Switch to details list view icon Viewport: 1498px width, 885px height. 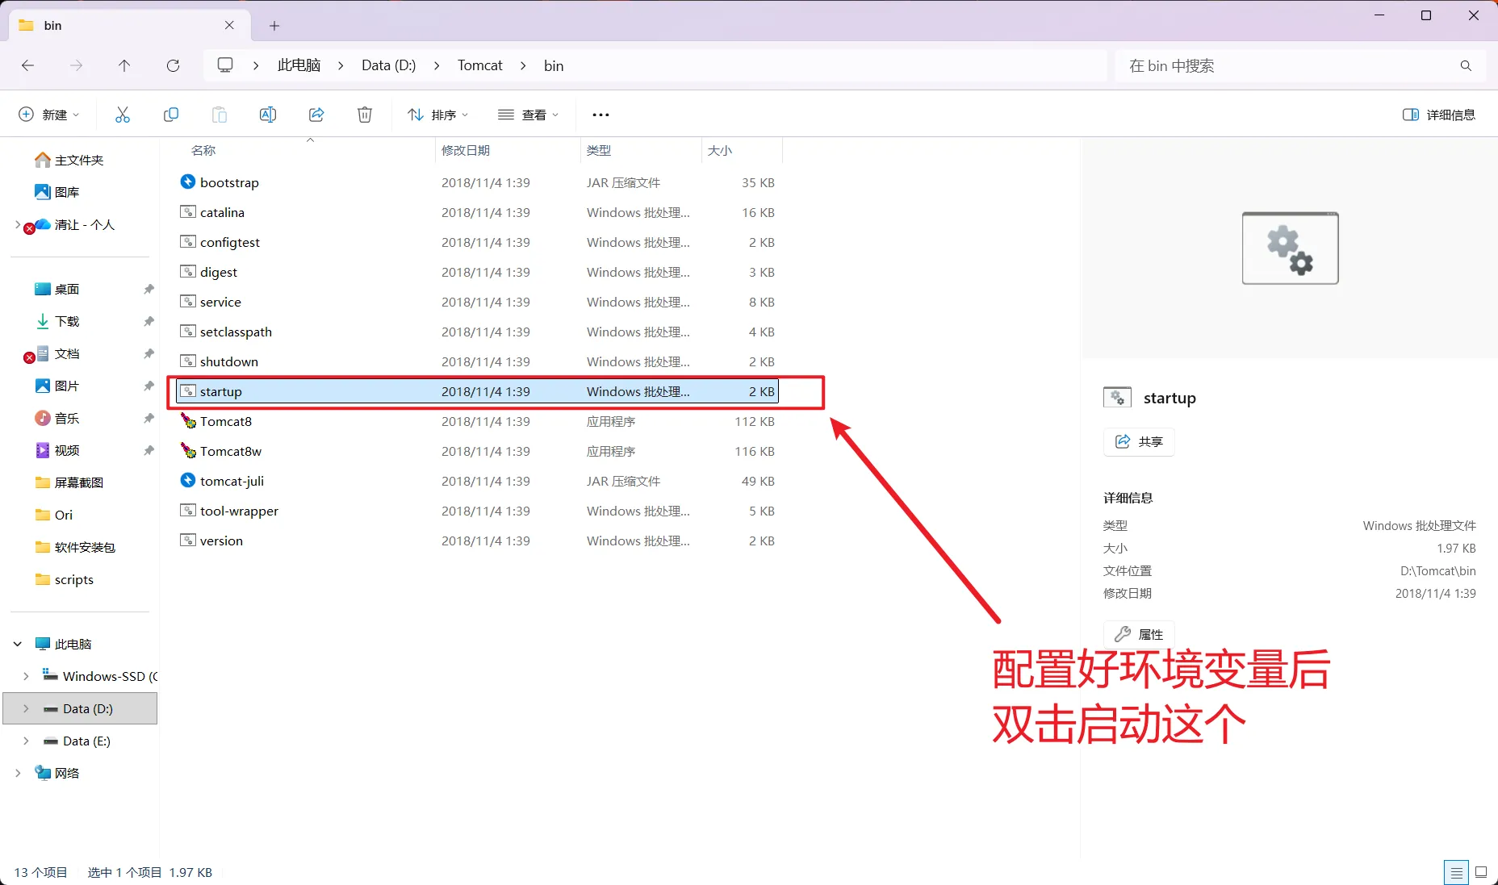click(x=1456, y=873)
